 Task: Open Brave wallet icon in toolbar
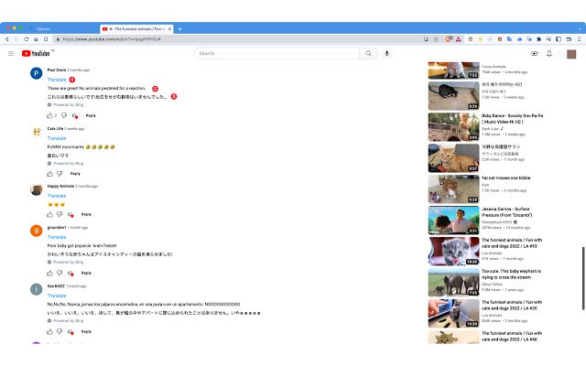569,39
